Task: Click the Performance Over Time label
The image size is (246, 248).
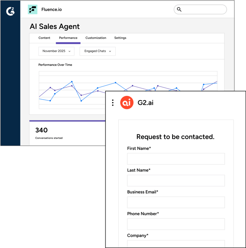Action: coord(55,65)
